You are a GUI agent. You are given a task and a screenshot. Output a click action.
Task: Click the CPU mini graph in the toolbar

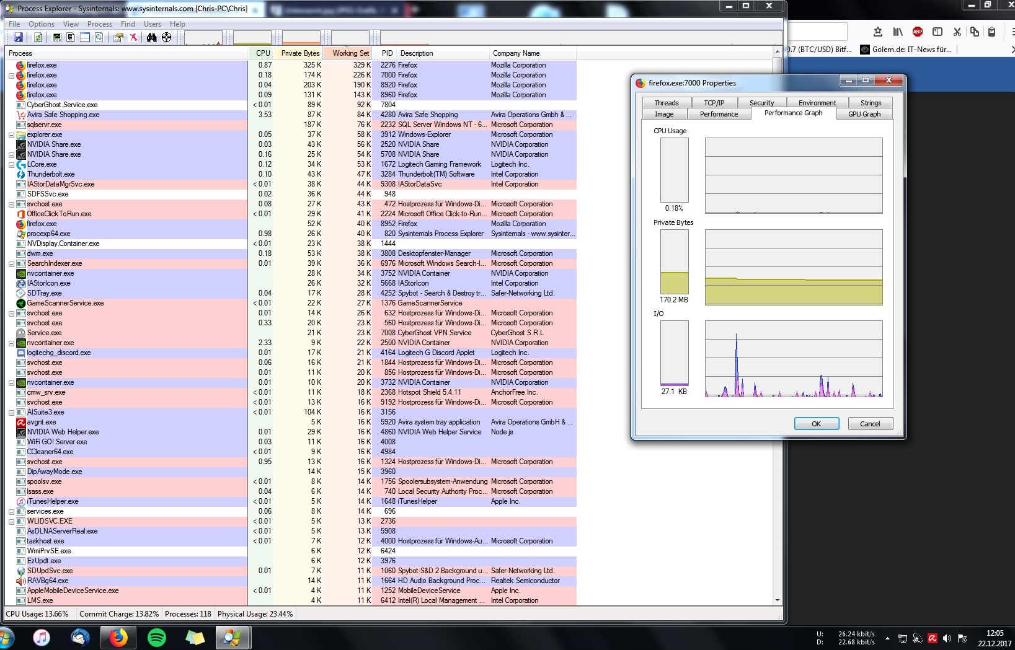click(203, 38)
